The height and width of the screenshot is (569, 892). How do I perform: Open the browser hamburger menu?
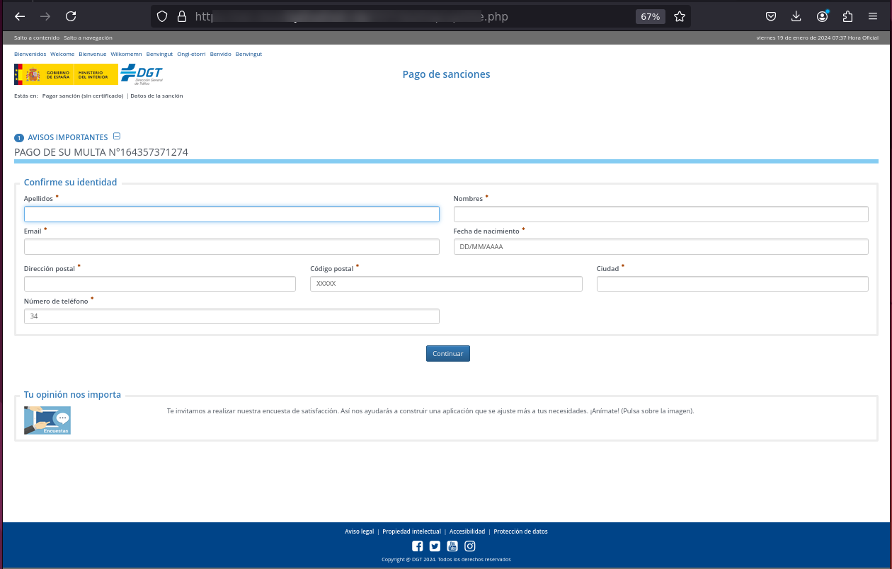tap(873, 16)
